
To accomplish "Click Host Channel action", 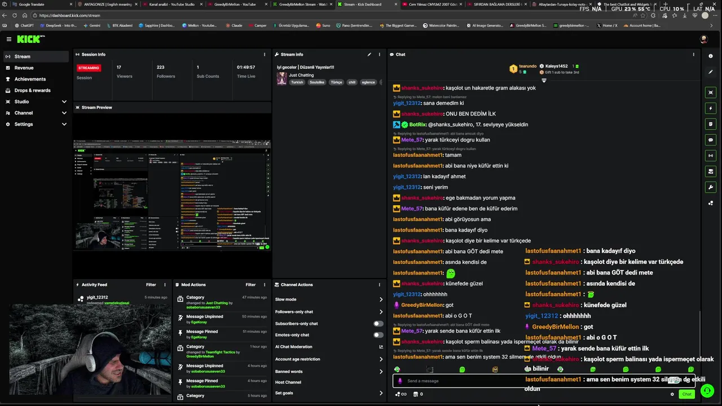I will (288, 382).
